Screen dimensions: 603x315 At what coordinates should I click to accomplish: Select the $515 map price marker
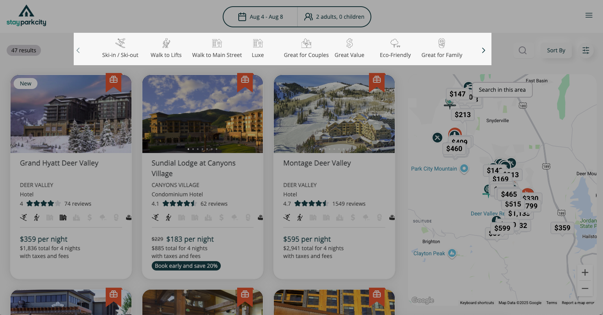click(x=513, y=204)
